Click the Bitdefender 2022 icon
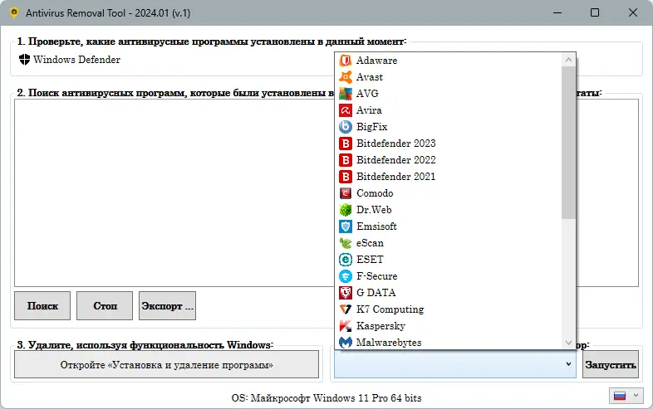The image size is (653, 409). [x=346, y=160]
